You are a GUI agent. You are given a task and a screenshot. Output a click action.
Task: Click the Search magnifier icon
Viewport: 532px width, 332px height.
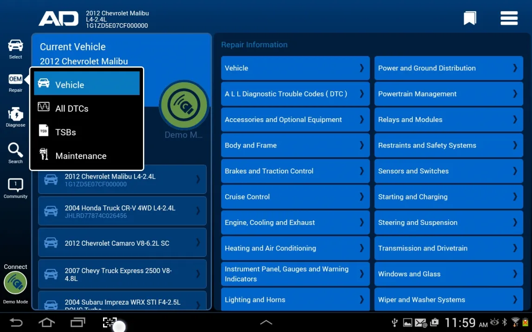pyautogui.click(x=15, y=153)
